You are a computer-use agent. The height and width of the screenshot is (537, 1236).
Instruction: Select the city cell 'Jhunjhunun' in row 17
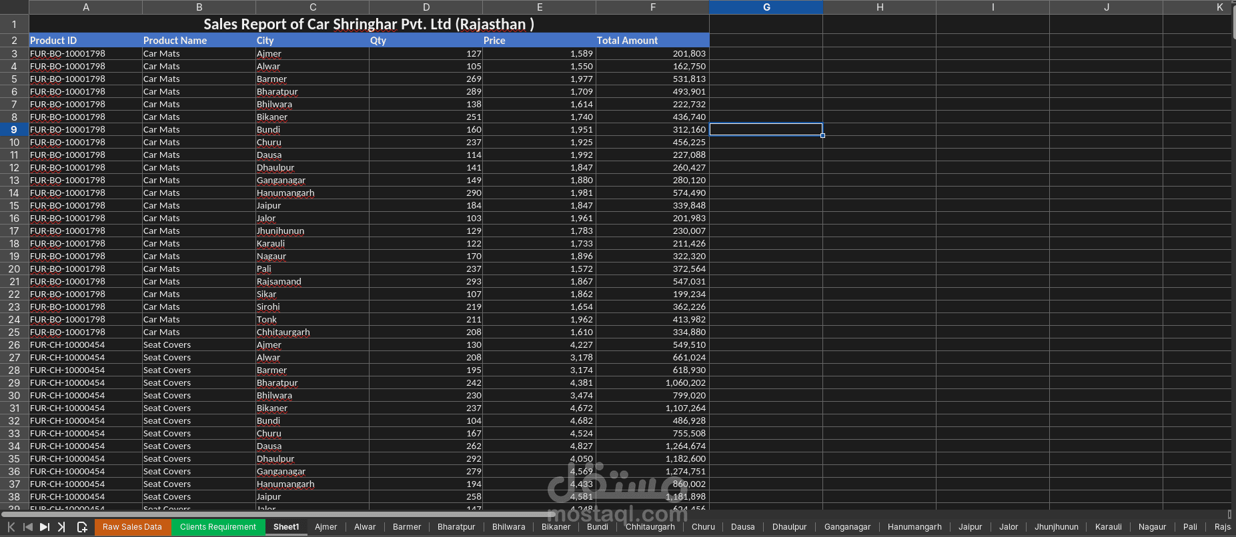(313, 231)
